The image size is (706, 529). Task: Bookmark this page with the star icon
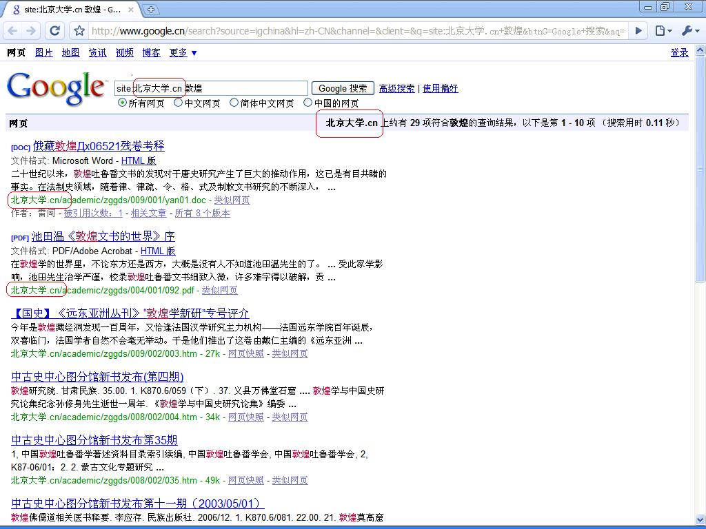79,30
